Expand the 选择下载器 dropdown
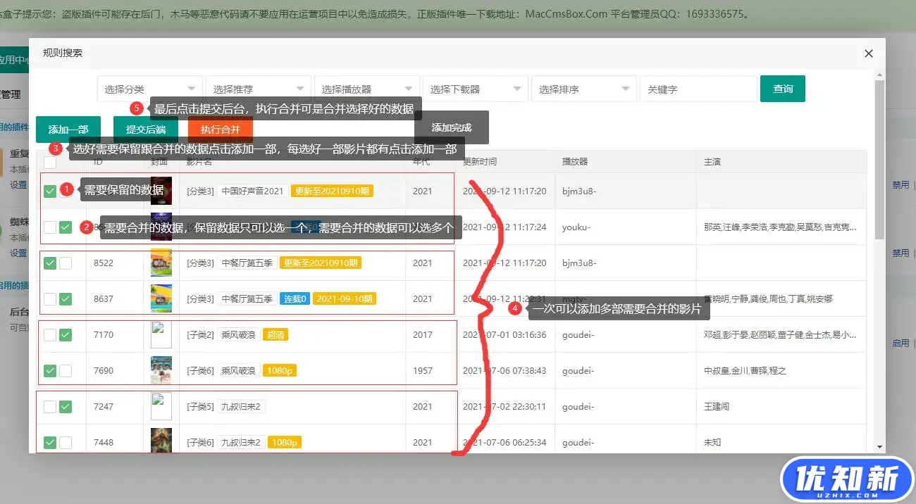The width and height of the screenshot is (916, 504). [x=475, y=89]
